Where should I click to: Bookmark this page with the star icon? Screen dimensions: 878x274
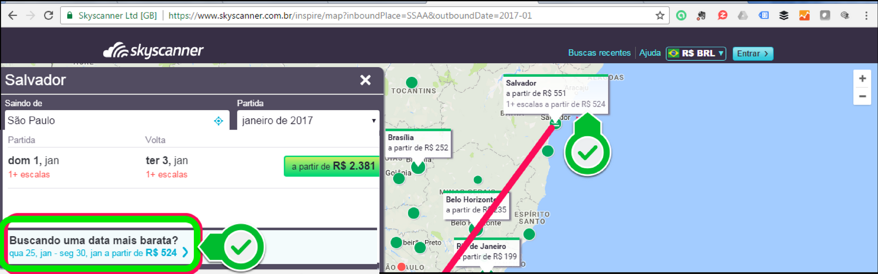[659, 16]
